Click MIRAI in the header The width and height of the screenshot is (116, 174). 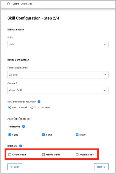click(x=16, y=4)
